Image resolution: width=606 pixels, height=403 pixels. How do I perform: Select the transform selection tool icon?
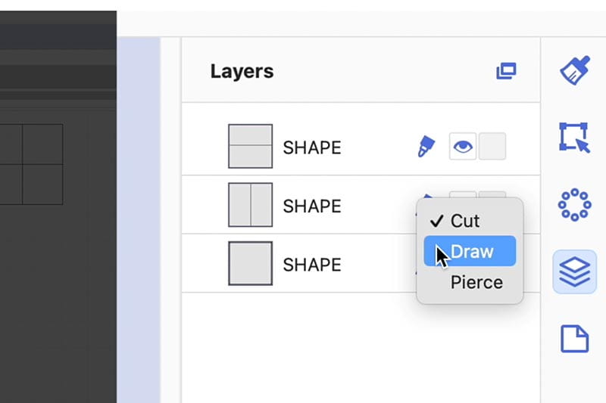574,138
